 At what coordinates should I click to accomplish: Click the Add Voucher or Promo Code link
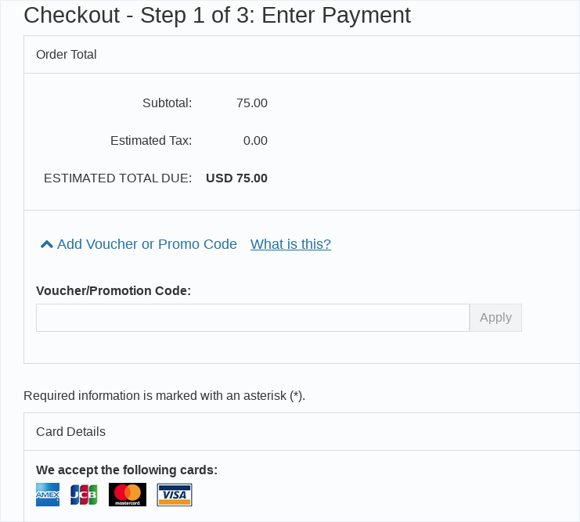tap(147, 244)
